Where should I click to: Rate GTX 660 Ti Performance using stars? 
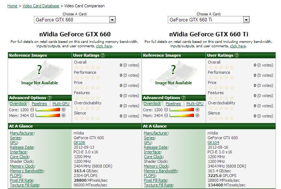tap(221, 78)
